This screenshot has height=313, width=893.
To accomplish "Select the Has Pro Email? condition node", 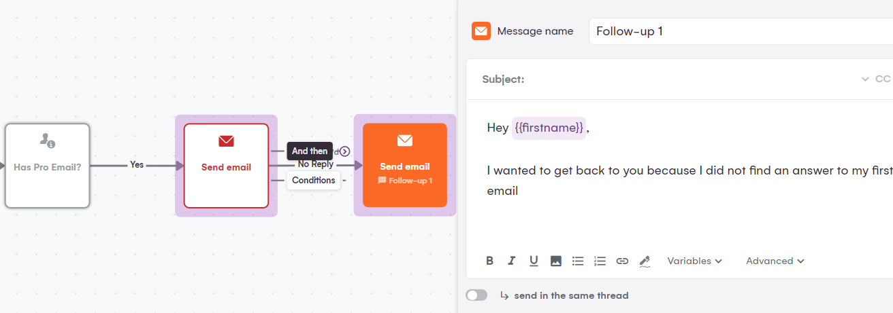I will click(48, 166).
